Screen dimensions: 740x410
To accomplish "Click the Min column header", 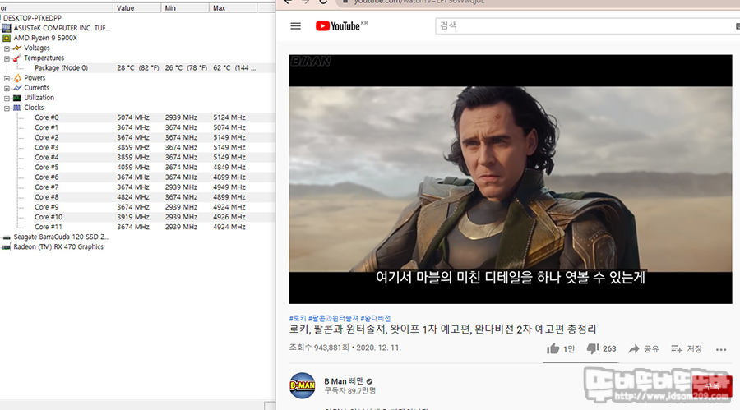I will 185,8.
